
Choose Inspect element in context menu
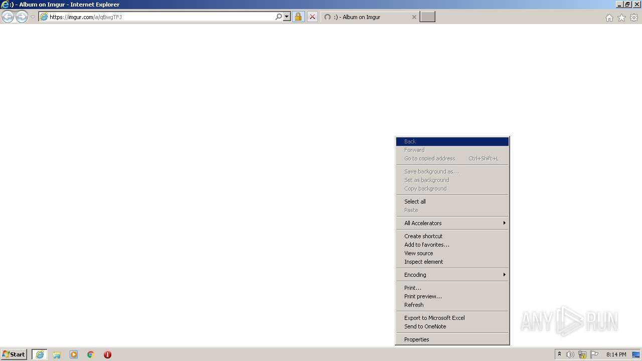(x=452, y=262)
